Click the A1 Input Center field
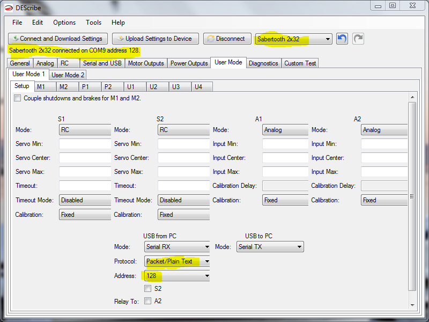429x322 pixels. tap(285, 158)
